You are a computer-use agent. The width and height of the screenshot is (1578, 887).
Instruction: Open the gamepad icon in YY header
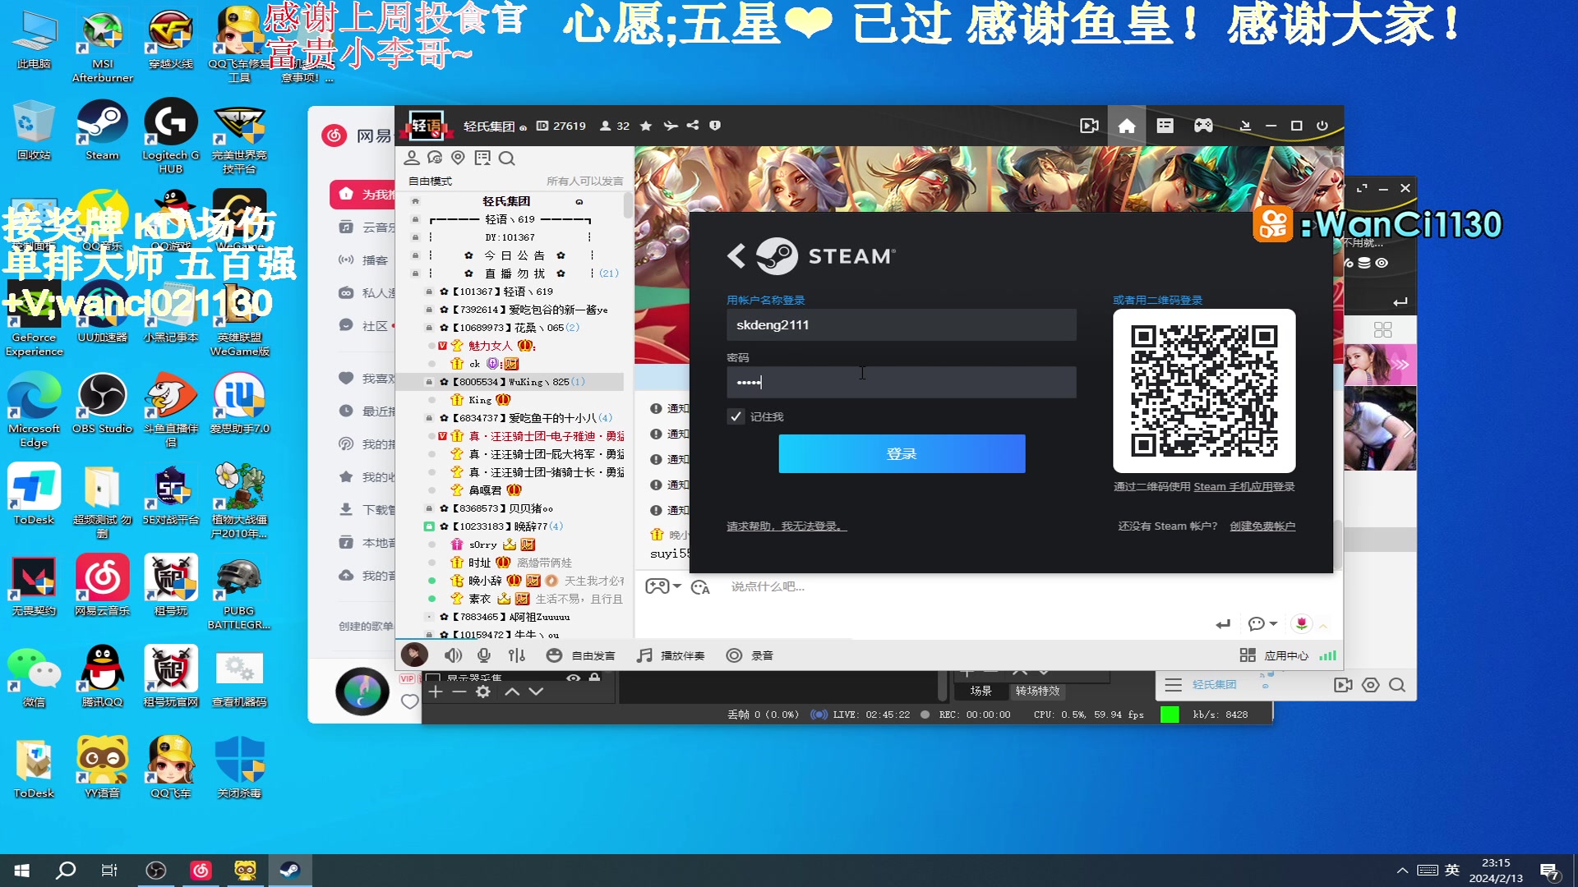(1203, 126)
